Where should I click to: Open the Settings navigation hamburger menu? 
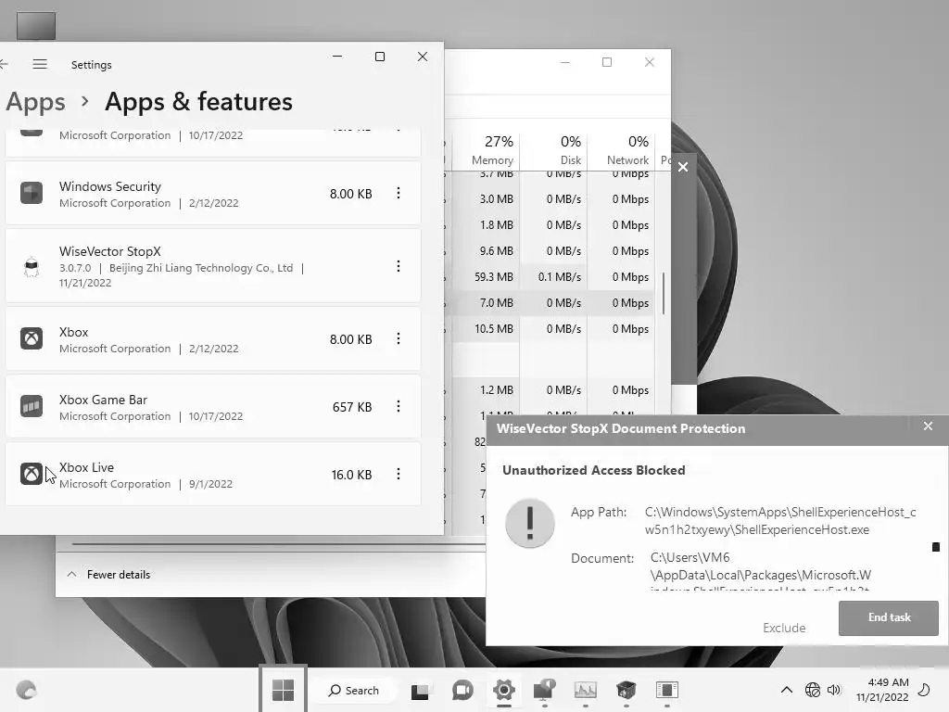40,64
